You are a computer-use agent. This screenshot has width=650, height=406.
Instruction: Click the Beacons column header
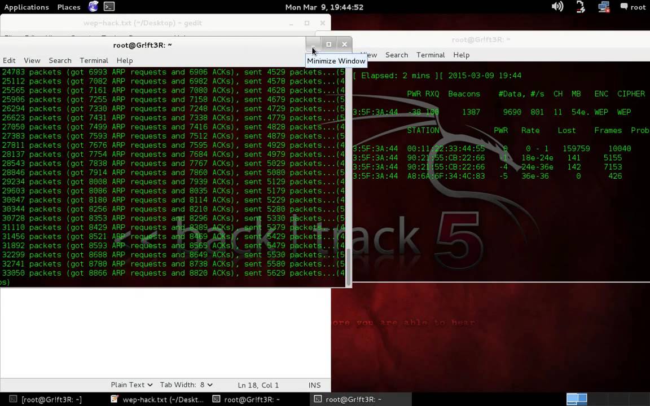pyautogui.click(x=464, y=94)
